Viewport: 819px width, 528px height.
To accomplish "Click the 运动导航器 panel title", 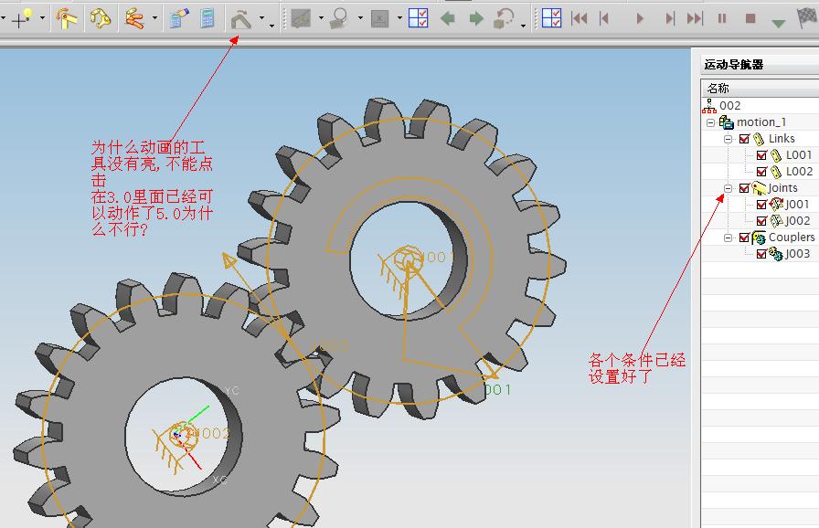I will [x=733, y=65].
